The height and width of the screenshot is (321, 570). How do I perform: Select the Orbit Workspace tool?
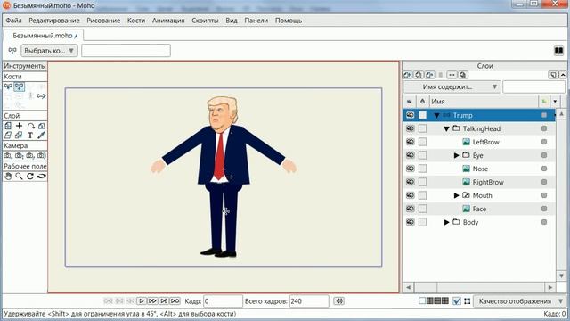(42, 177)
